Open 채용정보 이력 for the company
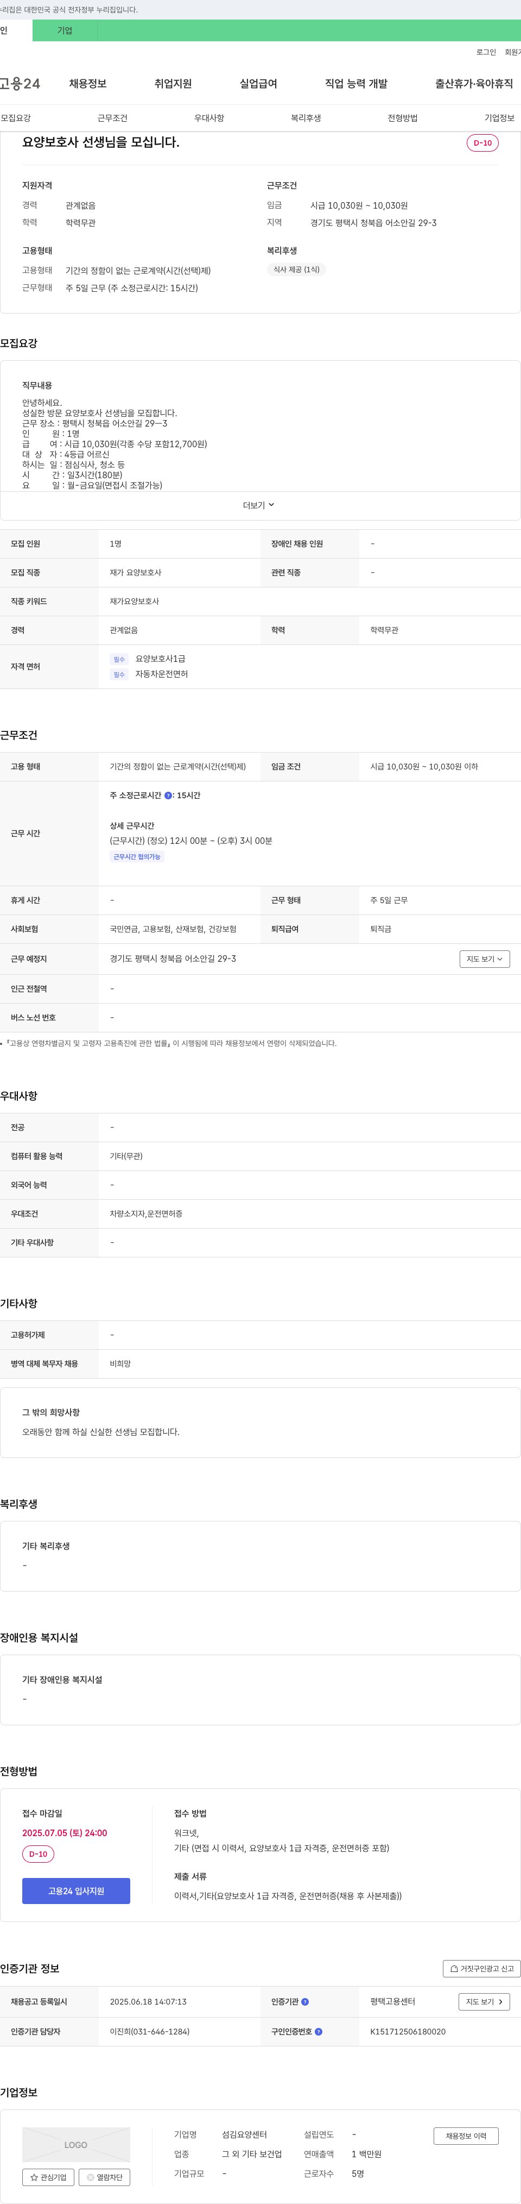This screenshot has height=2204, width=521. (x=466, y=2137)
